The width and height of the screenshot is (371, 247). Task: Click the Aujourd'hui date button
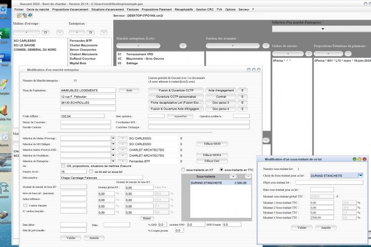coord(180,116)
